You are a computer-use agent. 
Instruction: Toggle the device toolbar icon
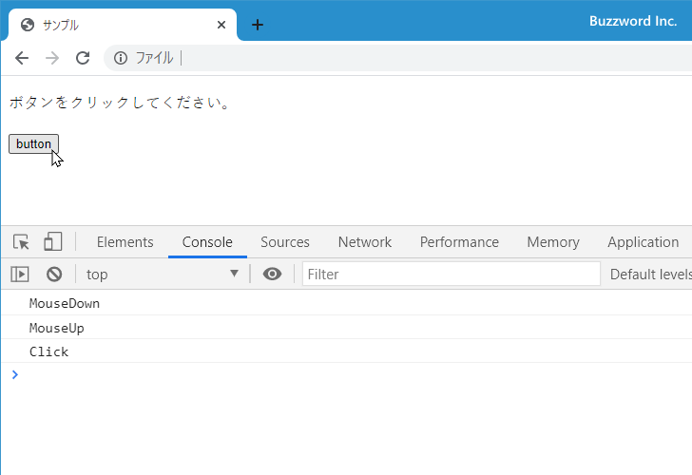pos(52,241)
